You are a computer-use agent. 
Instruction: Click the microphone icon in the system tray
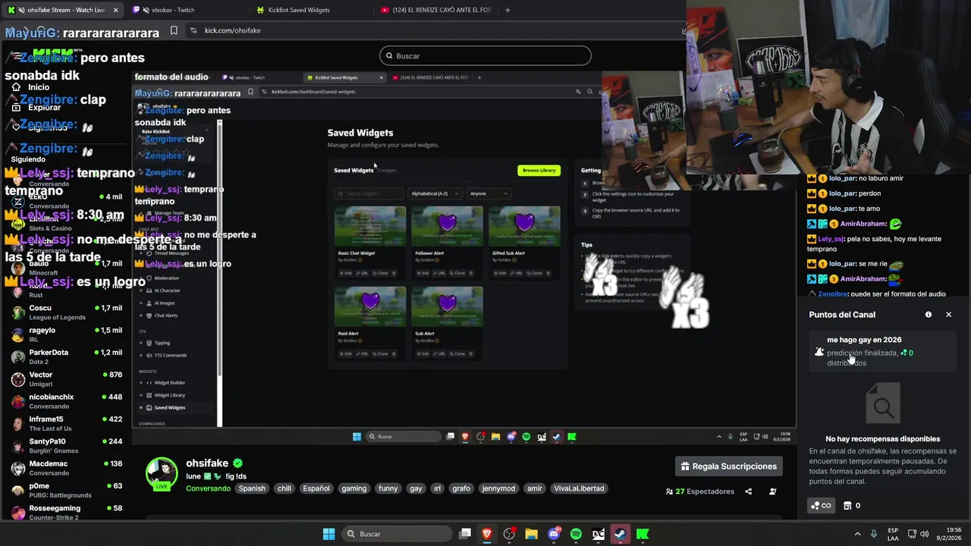pos(874,534)
